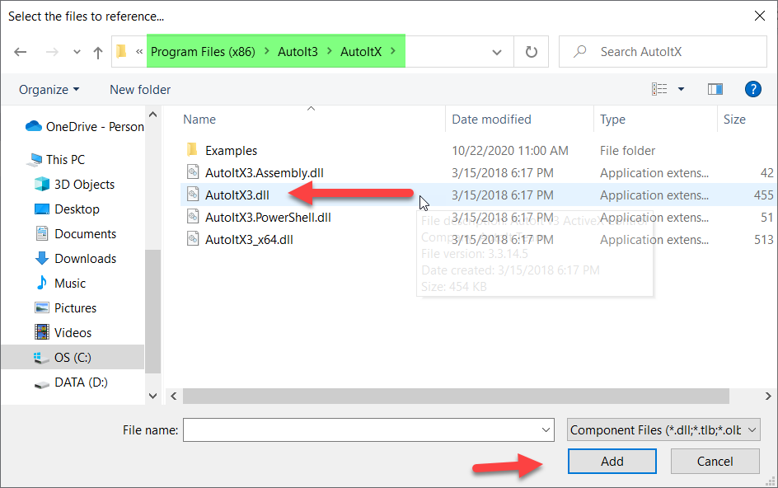Click the Back navigation arrow
This screenshot has width=778, height=488.
(x=21, y=52)
